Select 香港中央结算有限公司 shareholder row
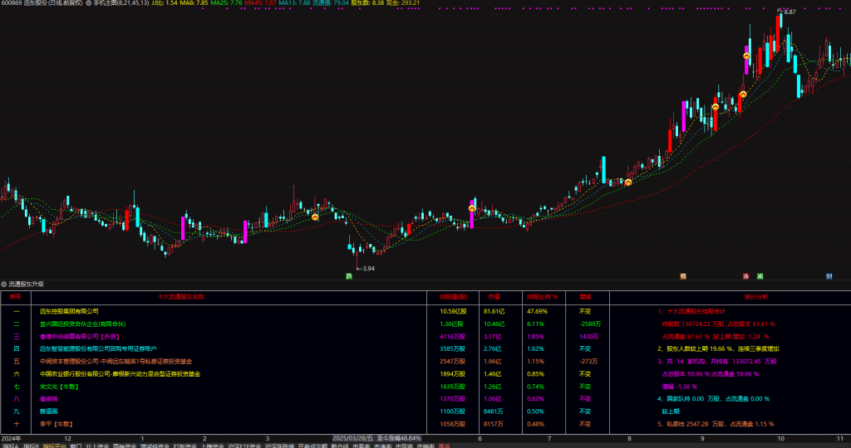The image size is (851, 448). [x=81, y=336]
